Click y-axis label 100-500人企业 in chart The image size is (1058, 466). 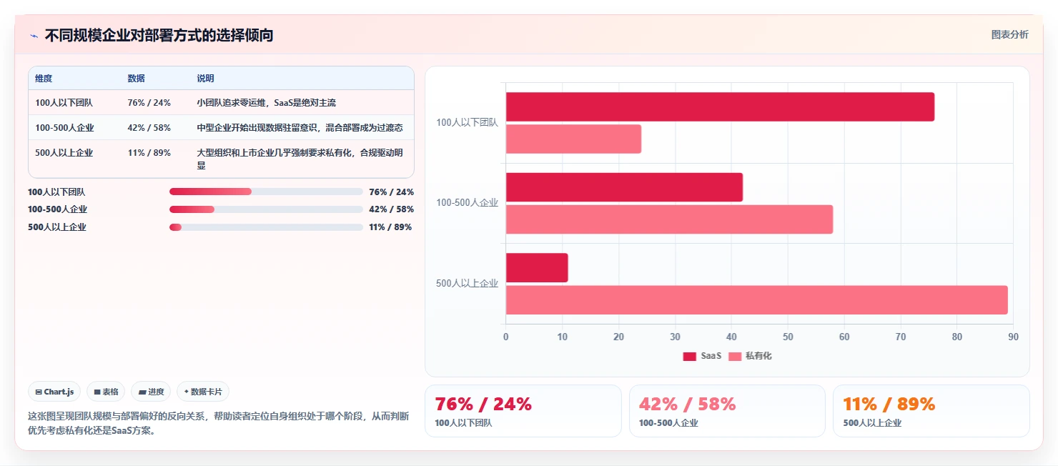[467, 203]
